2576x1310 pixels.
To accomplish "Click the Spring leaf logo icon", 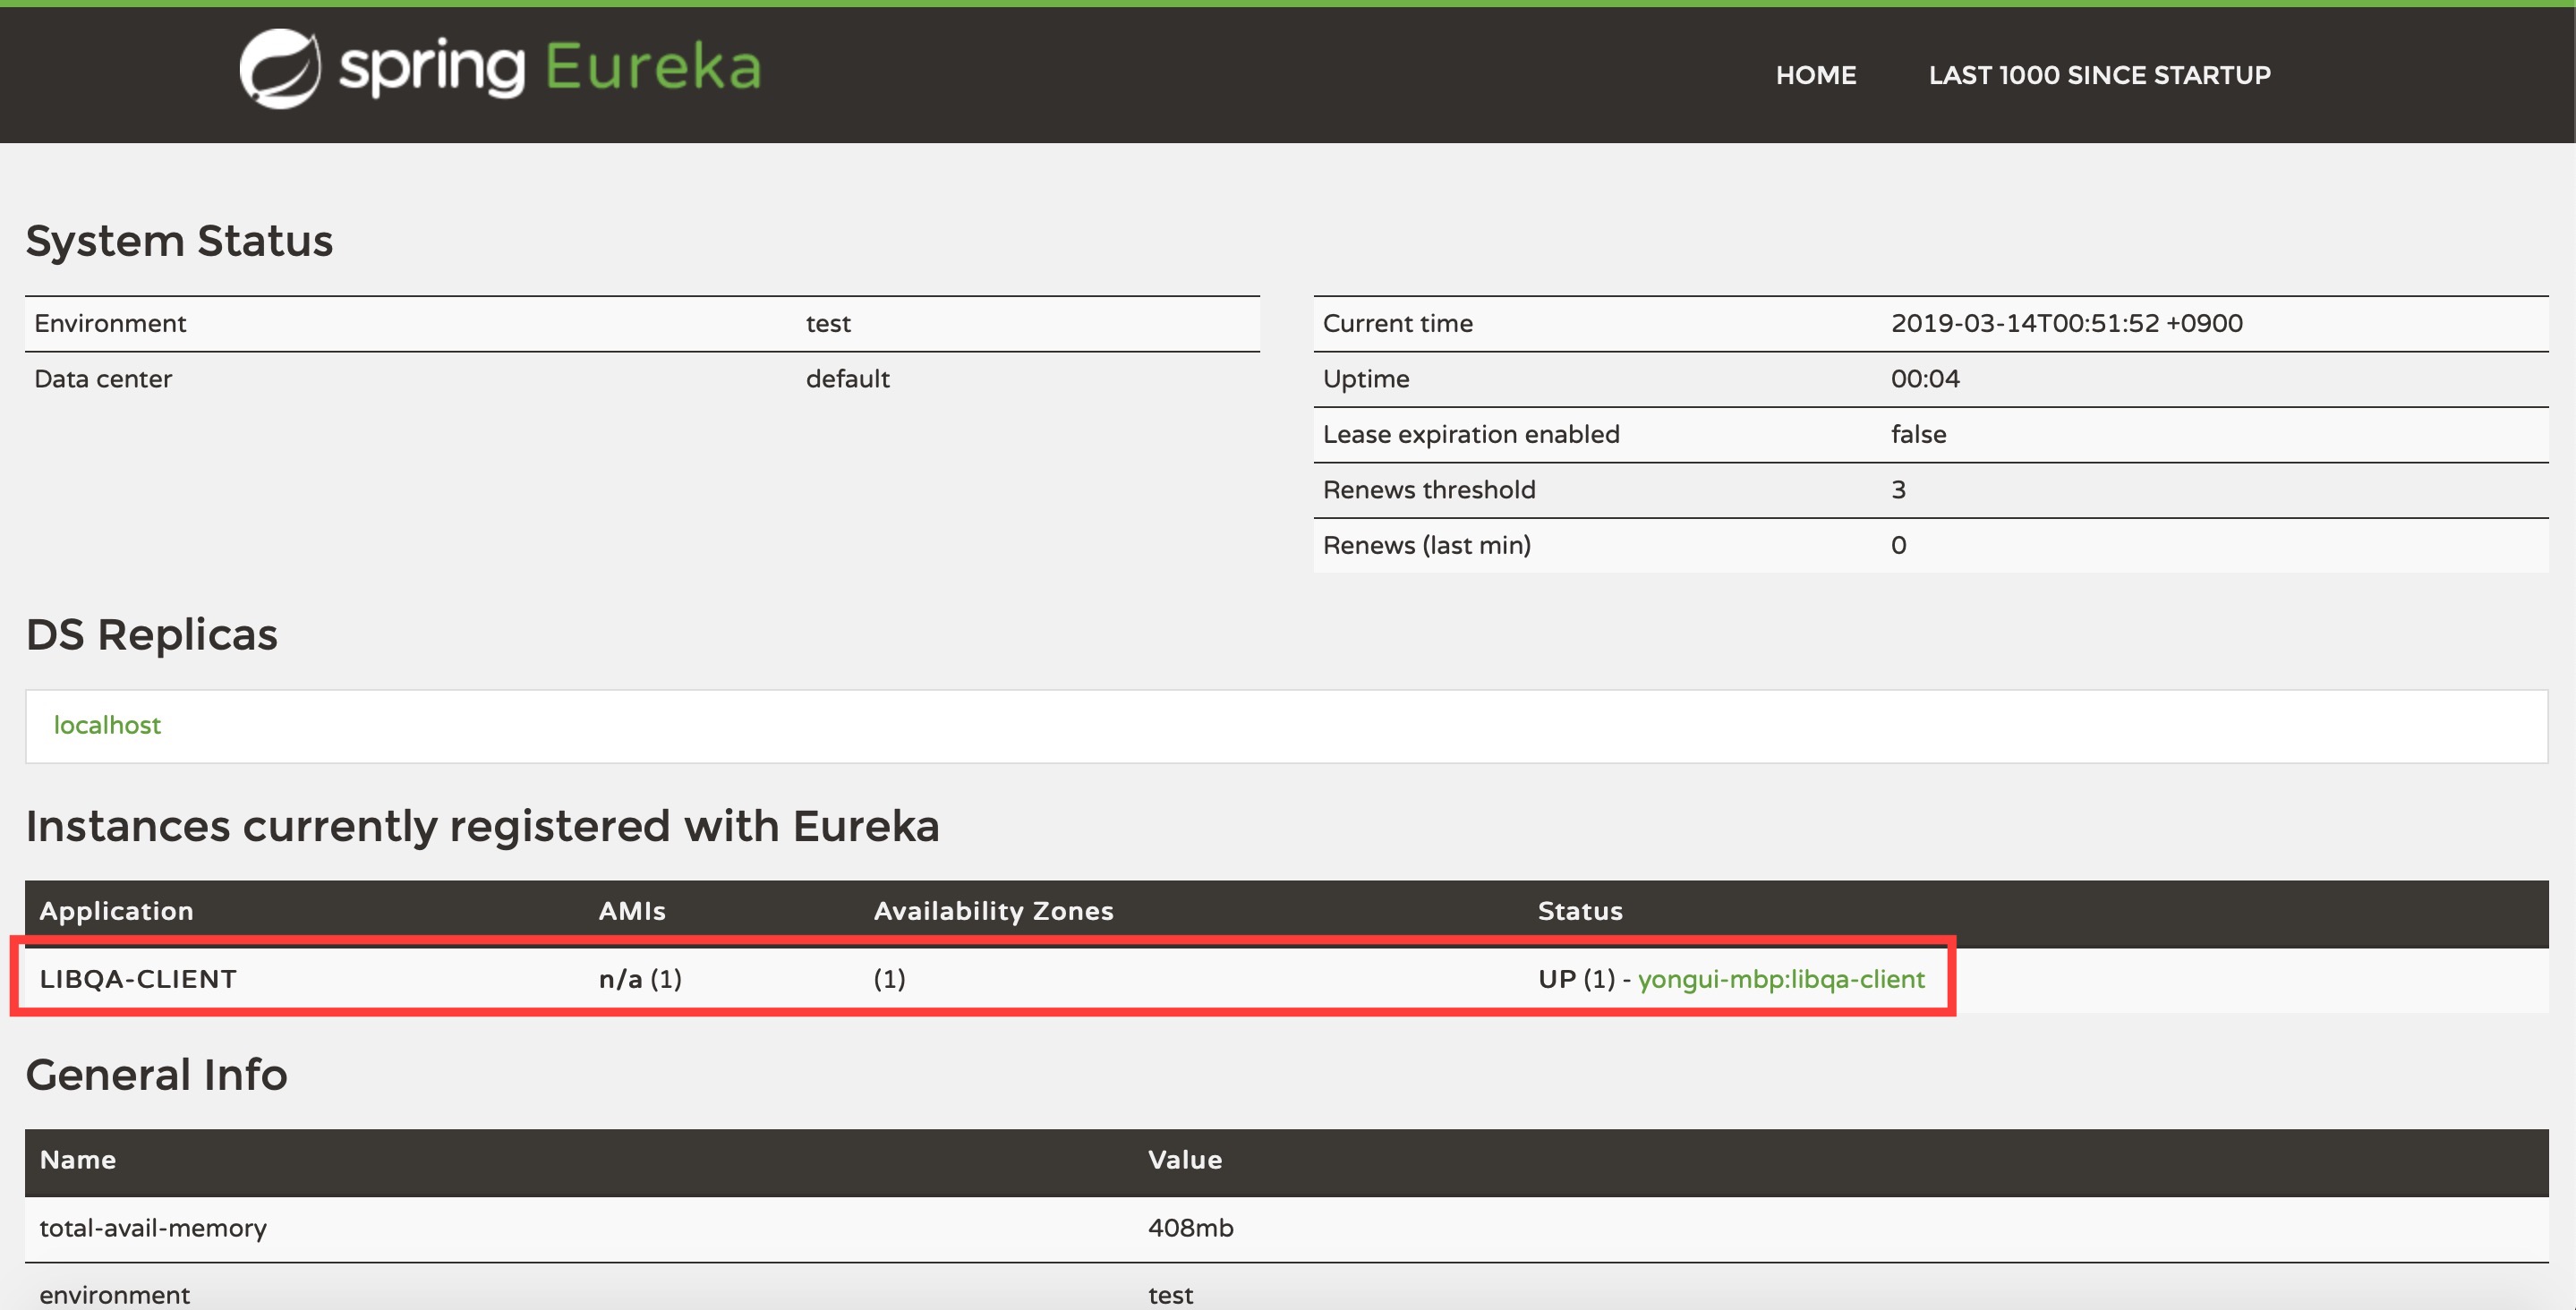I will [280, 69].
